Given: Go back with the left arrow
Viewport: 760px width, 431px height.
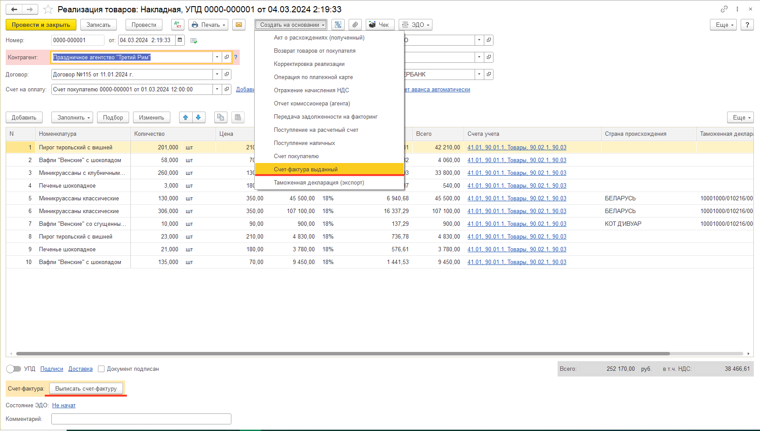Looking at the screenshot, I should pyautogui.click(x=14, y=9).
